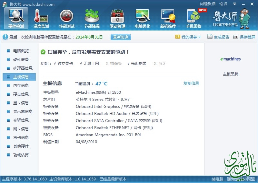Click the 英特尔 4 Series chipset value
258x183 pixels.
103,100
